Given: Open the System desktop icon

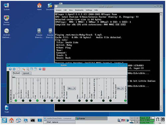Looking at the screenshot, I should [x=7, y=7].
